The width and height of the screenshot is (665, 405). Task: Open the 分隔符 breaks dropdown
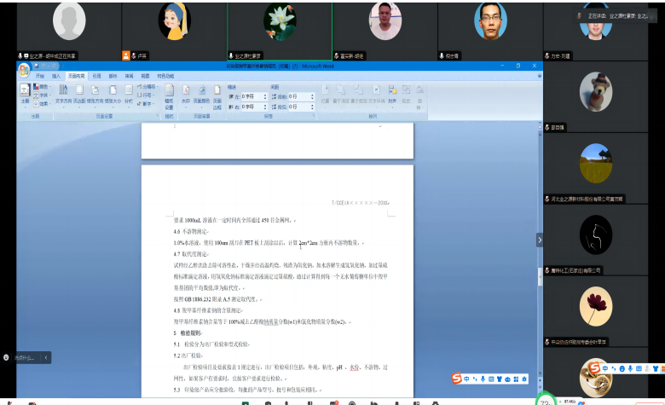click(147, 86)
